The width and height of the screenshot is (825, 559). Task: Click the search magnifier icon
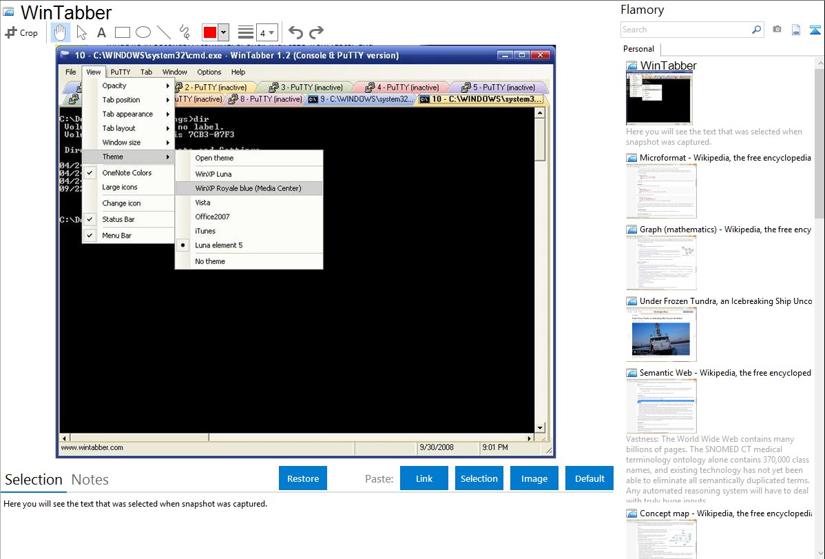[x=756, y=30]
